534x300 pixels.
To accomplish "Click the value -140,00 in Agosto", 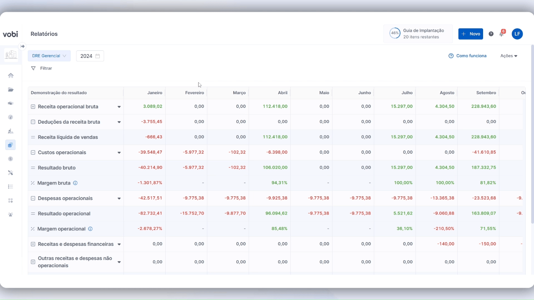I will pyautogui.click(x=446, y=244).
